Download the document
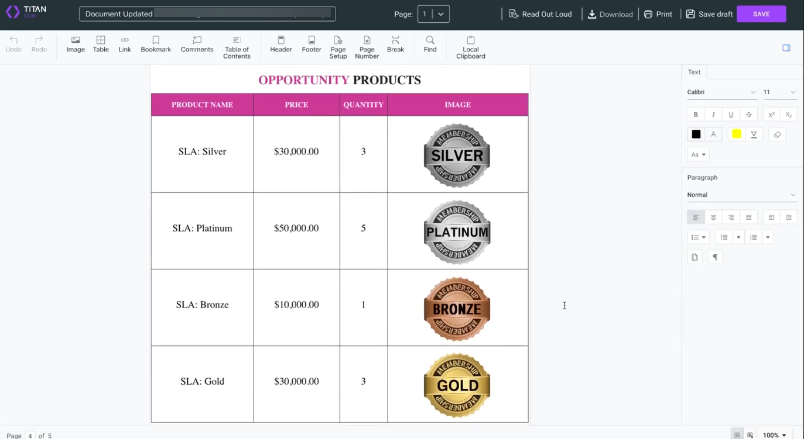Image resolution: width=804 pixels, height=439 pixels. [610, 14]
